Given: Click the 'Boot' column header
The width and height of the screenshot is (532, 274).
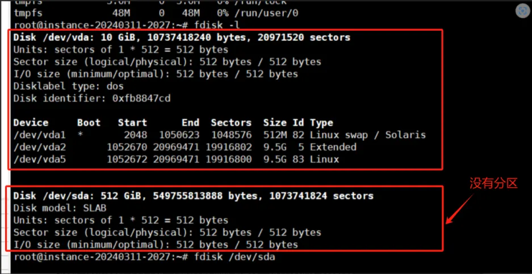Looking at the screenshot, I should [89, 123].
